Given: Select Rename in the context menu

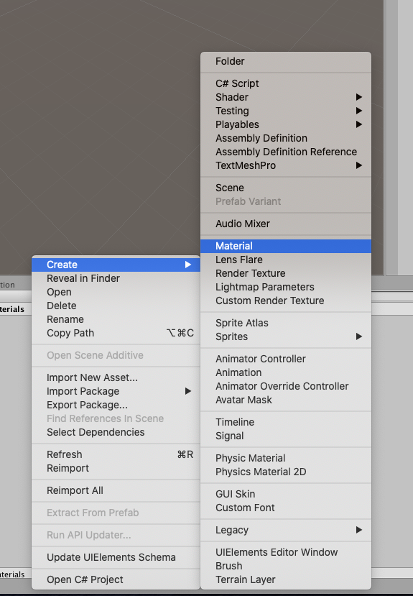Looking at the screenshot, I should tap(116, 319).
